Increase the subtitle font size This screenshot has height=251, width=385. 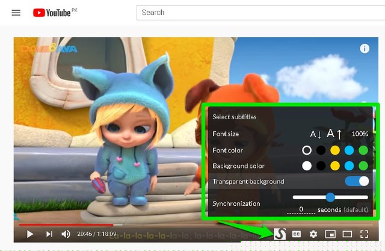[334, 134]
